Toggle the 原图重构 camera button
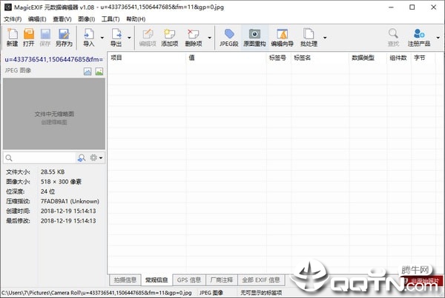Screen dimensions: 445x298 point(254,38)
